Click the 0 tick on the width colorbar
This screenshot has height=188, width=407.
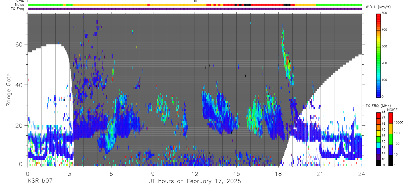pyautogui.click(x=383, y=96)
